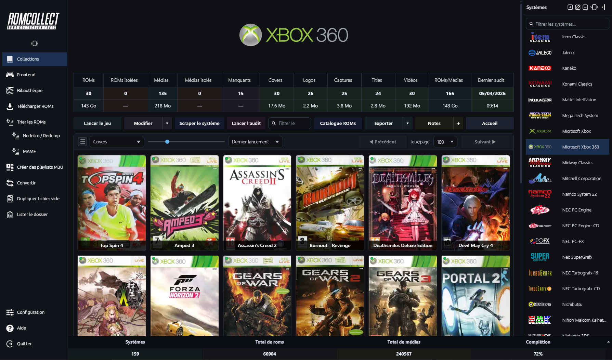
Task: Toggle the Systèmes panel width icon
Action: (595, 7)
